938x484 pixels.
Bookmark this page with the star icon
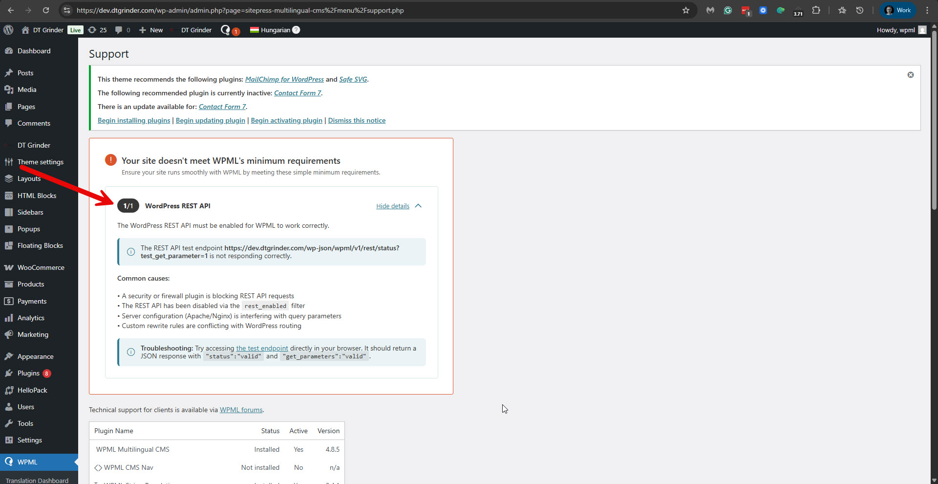pos(686,10)
